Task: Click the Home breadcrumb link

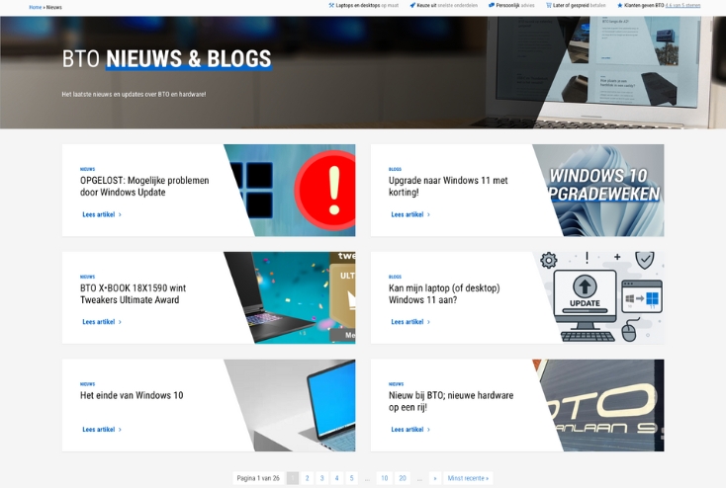Action: click(35, 7)
